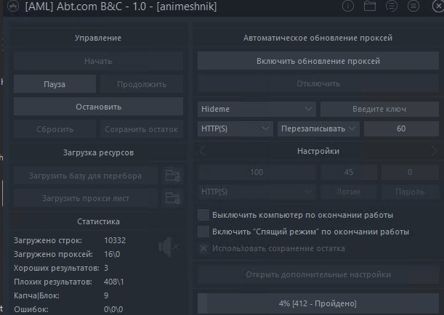Click the 'Введите ключ' input field
444x315 pixels.
pyautogui.click(x=379, y=109)
